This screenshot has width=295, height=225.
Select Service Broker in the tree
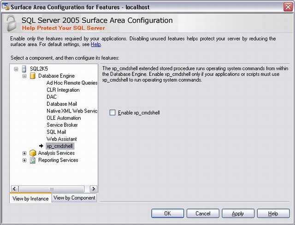pos(62,125)
